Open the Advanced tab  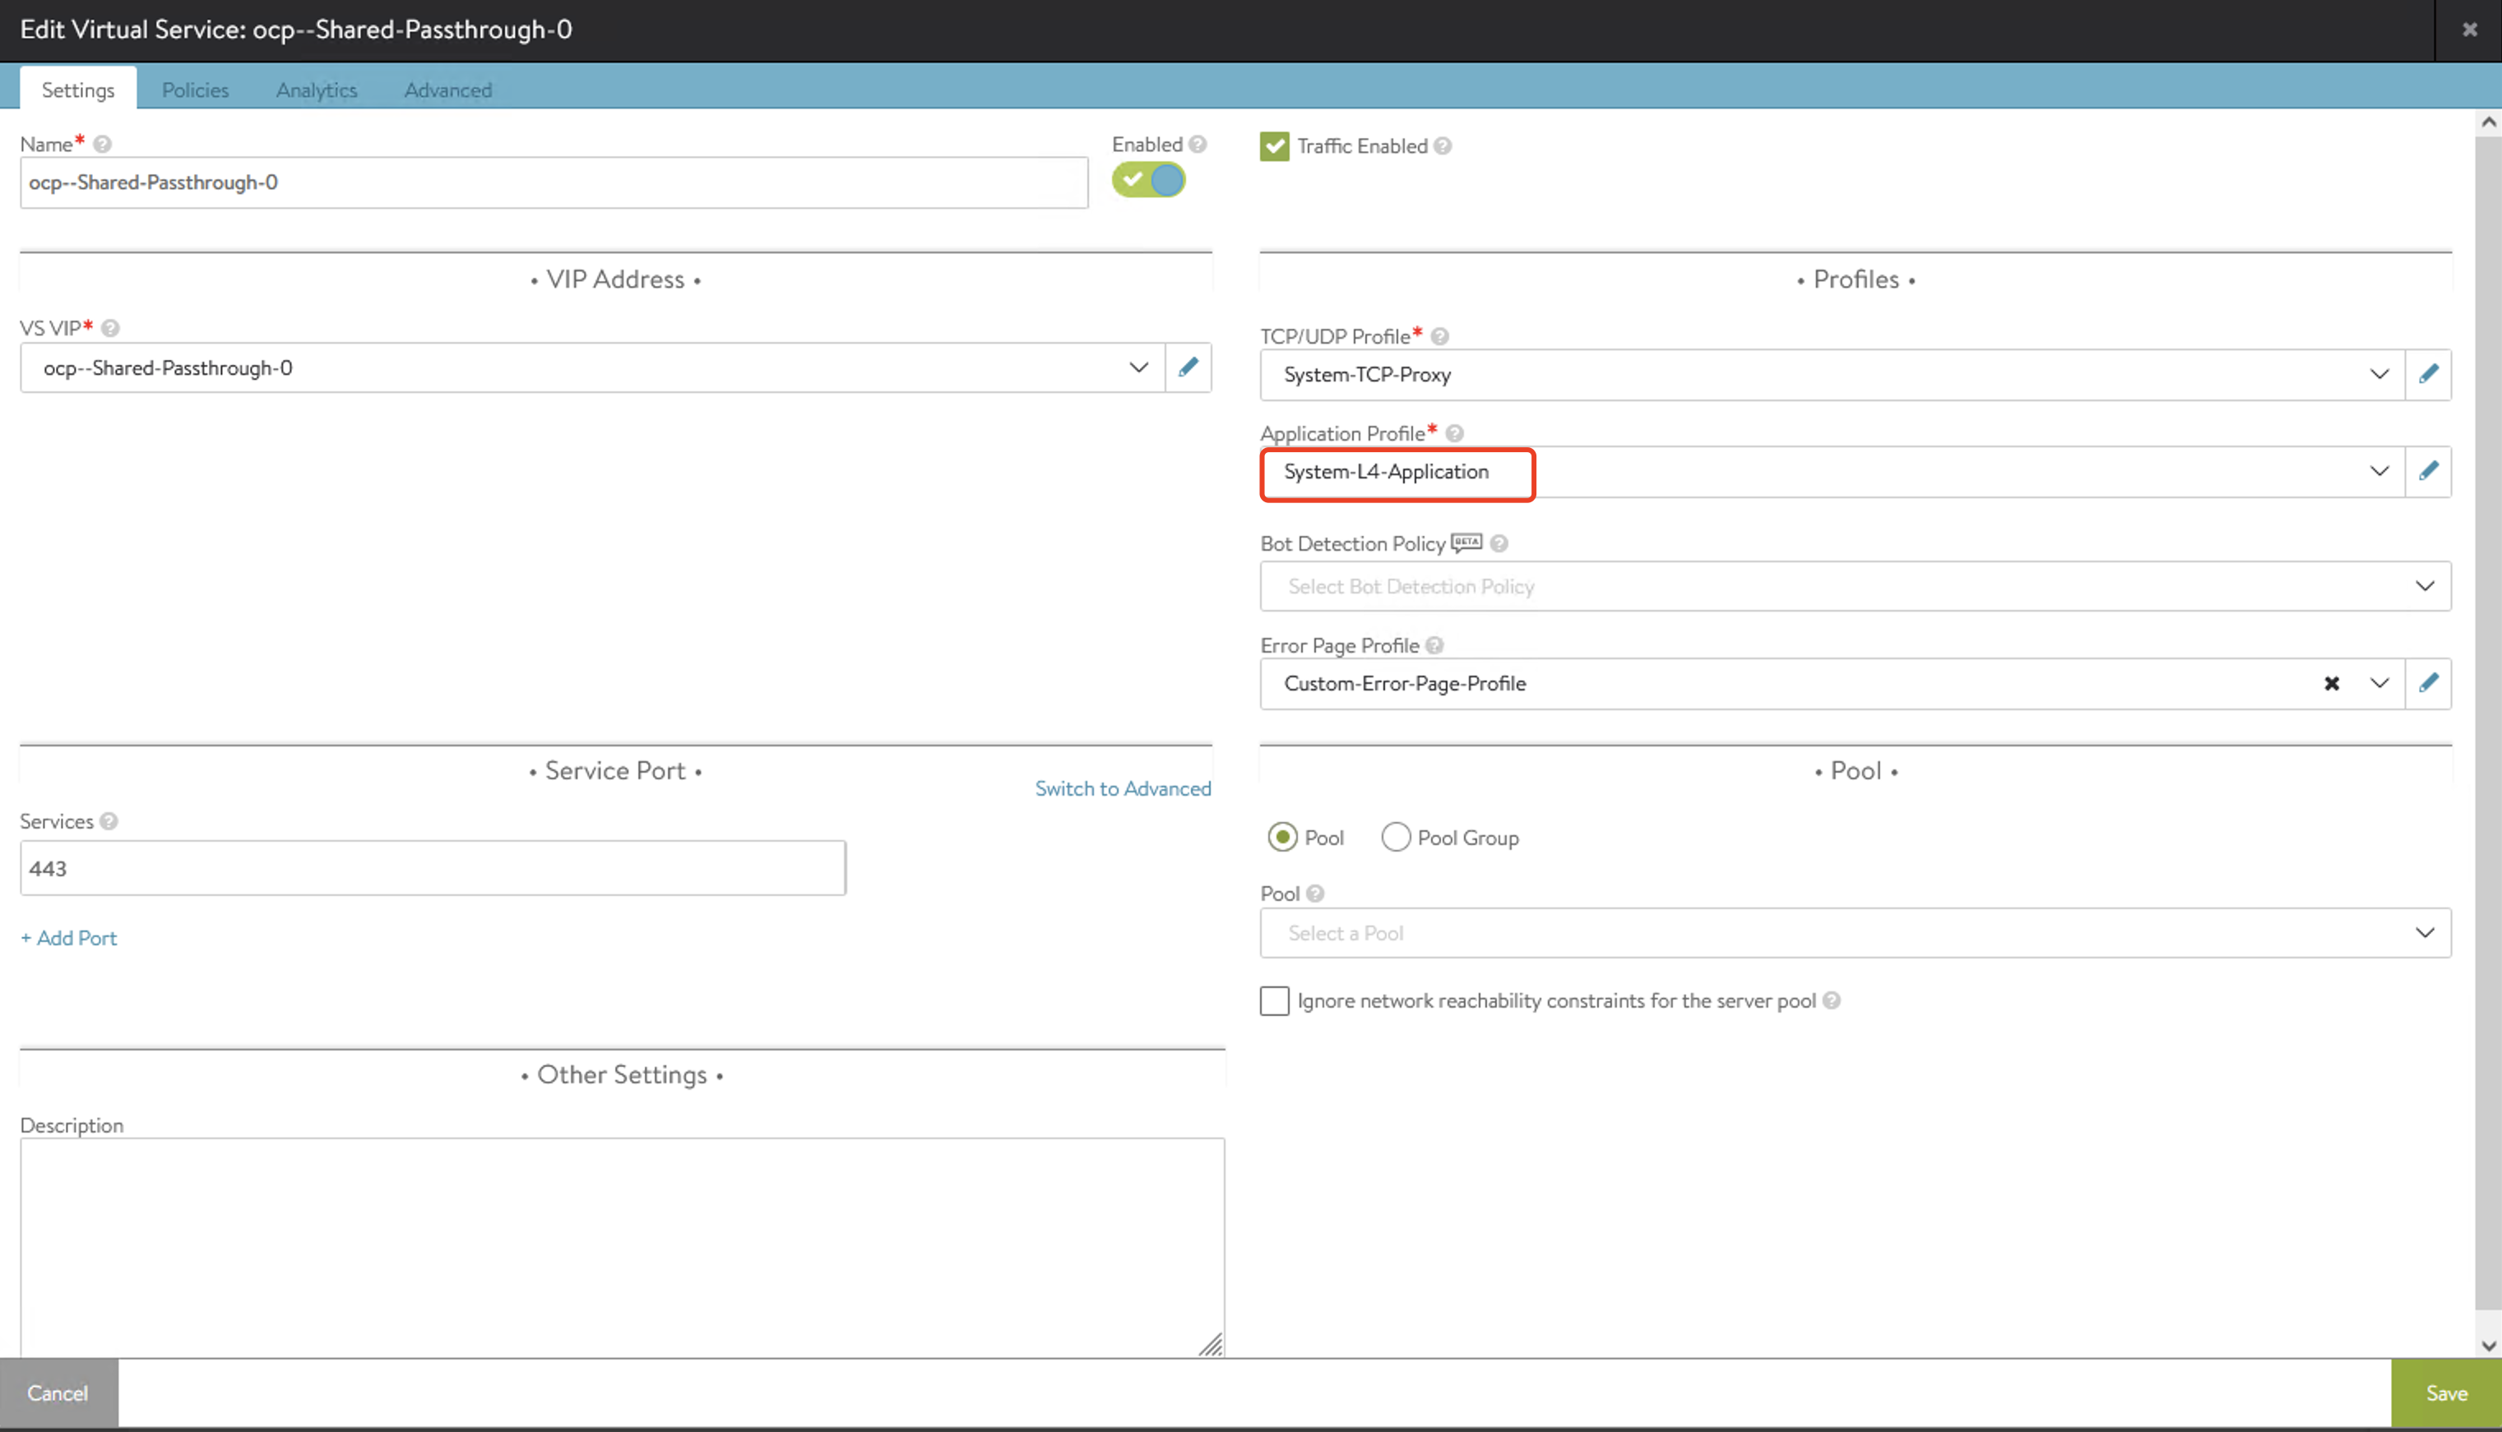(x=447, y=90)
